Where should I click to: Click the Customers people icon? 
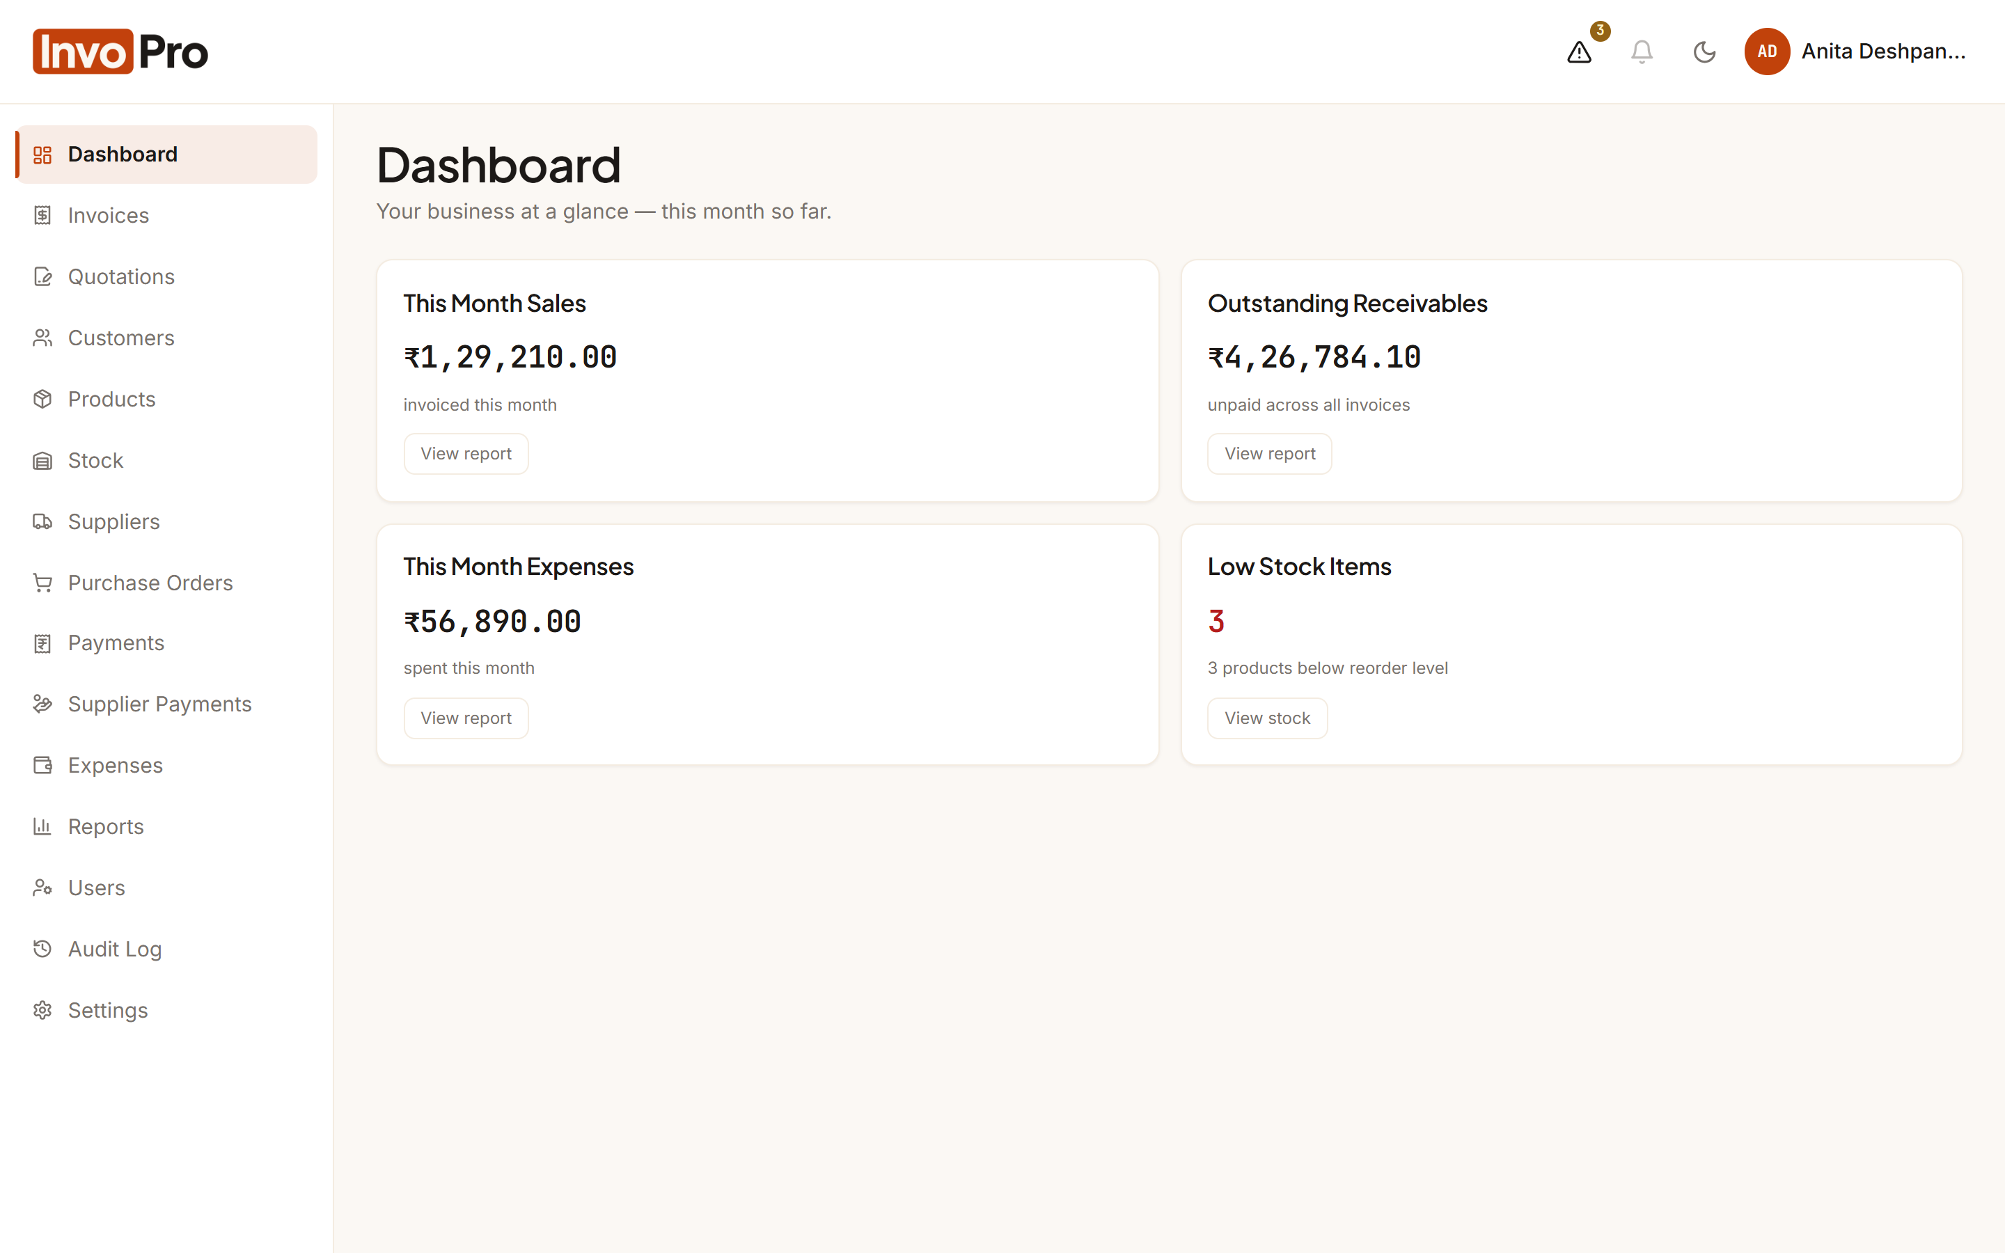(42, 338)
